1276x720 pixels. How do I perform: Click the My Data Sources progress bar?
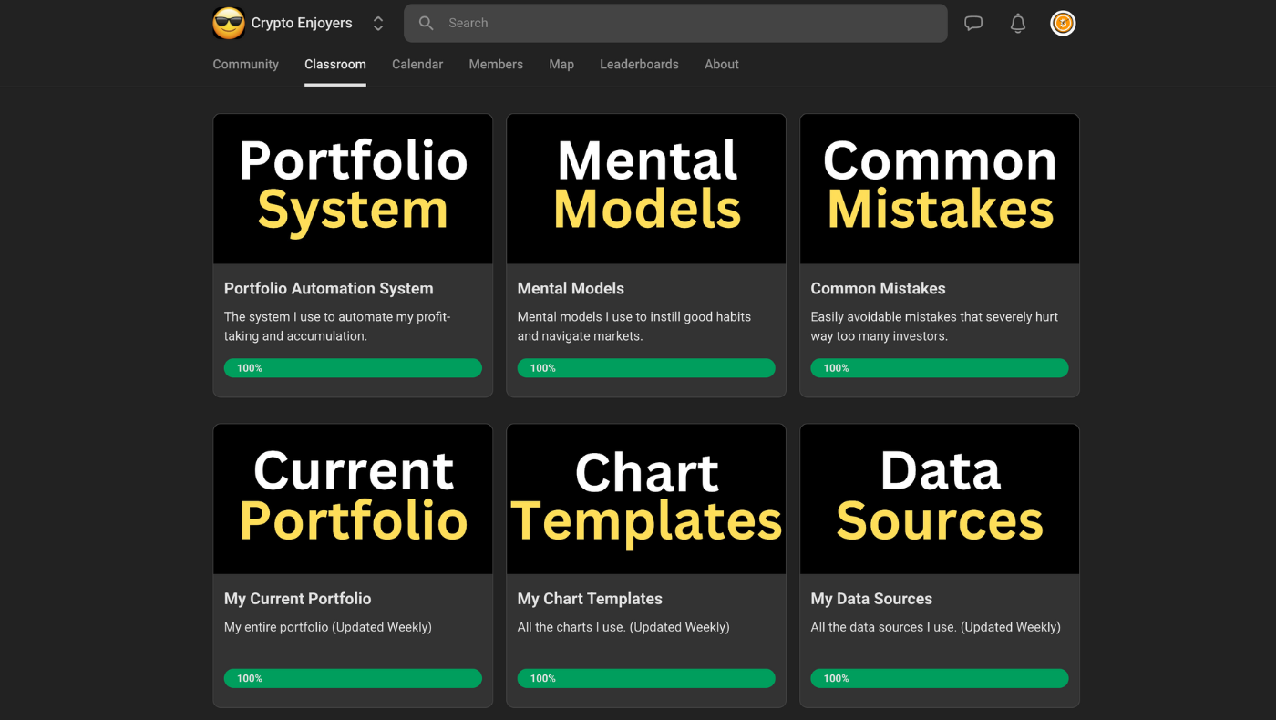coord(939,678)
